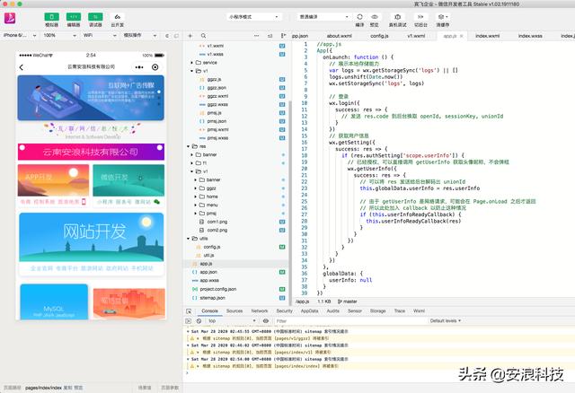Click the inspect element picker icon

coord(189,311)
